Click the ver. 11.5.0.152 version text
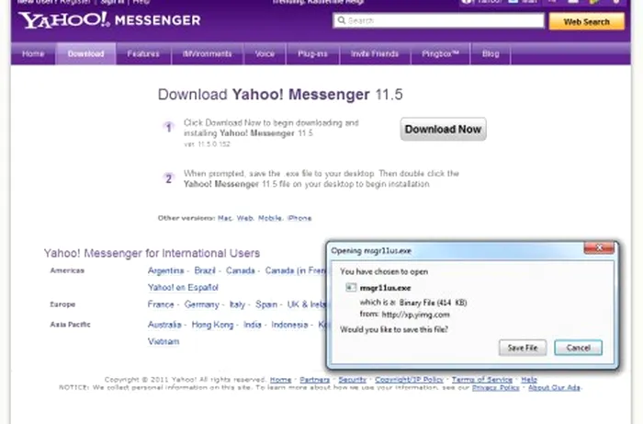 point(207,144)
